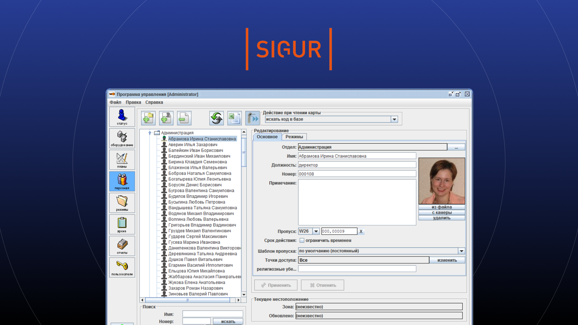The image size is (578, 325).
Task: Click the delete entry toolbar icon
Action: click(184, 118)
